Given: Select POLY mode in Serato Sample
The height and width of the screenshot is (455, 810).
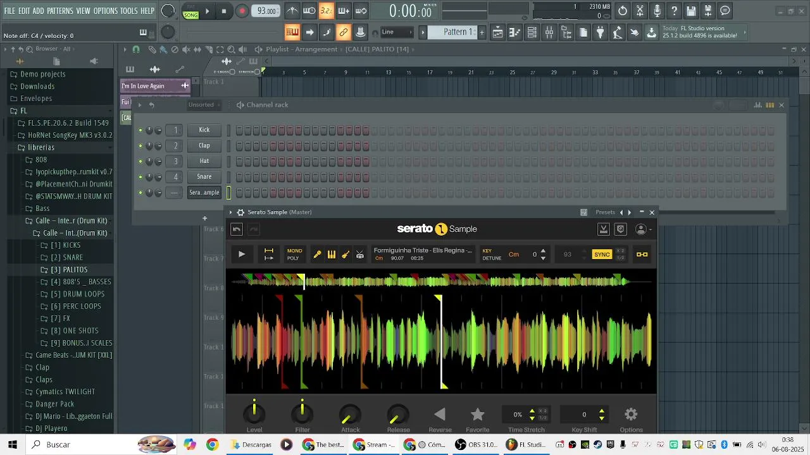Looking at the screenshot, I should point(293,258).
